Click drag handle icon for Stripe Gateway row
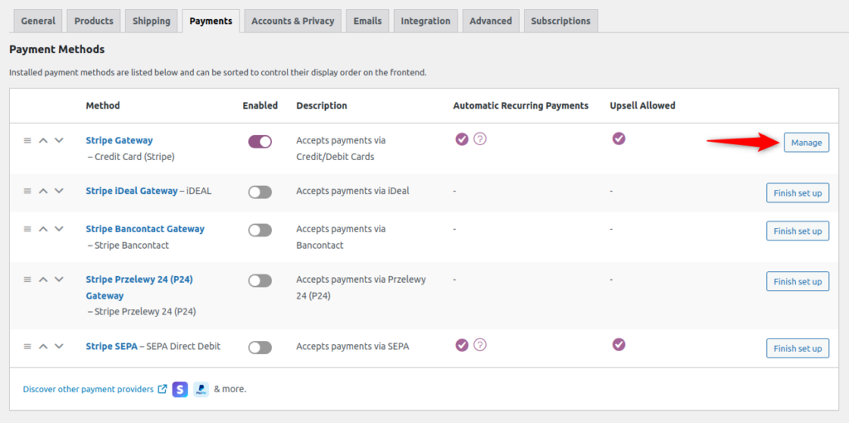Viewport: 849px width, 423px height. [x=27, y=140]
